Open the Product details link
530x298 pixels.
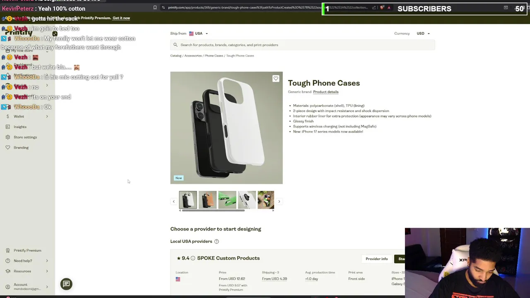pos(325,92)
